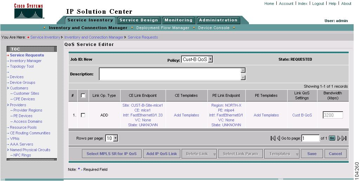This screenshot has height=181, width=360.
Task: Click the green Go button
Action: pos(332,138)
